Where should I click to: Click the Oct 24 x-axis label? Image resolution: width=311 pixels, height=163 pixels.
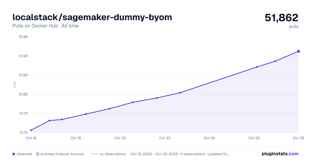click(209, 138)
